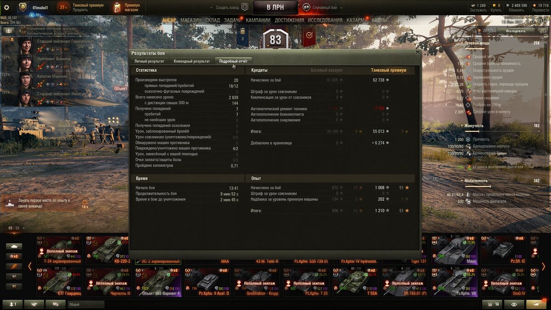Open the blue flag with number 3
Viewport: 551px width, 310px height.
[243, 36]
